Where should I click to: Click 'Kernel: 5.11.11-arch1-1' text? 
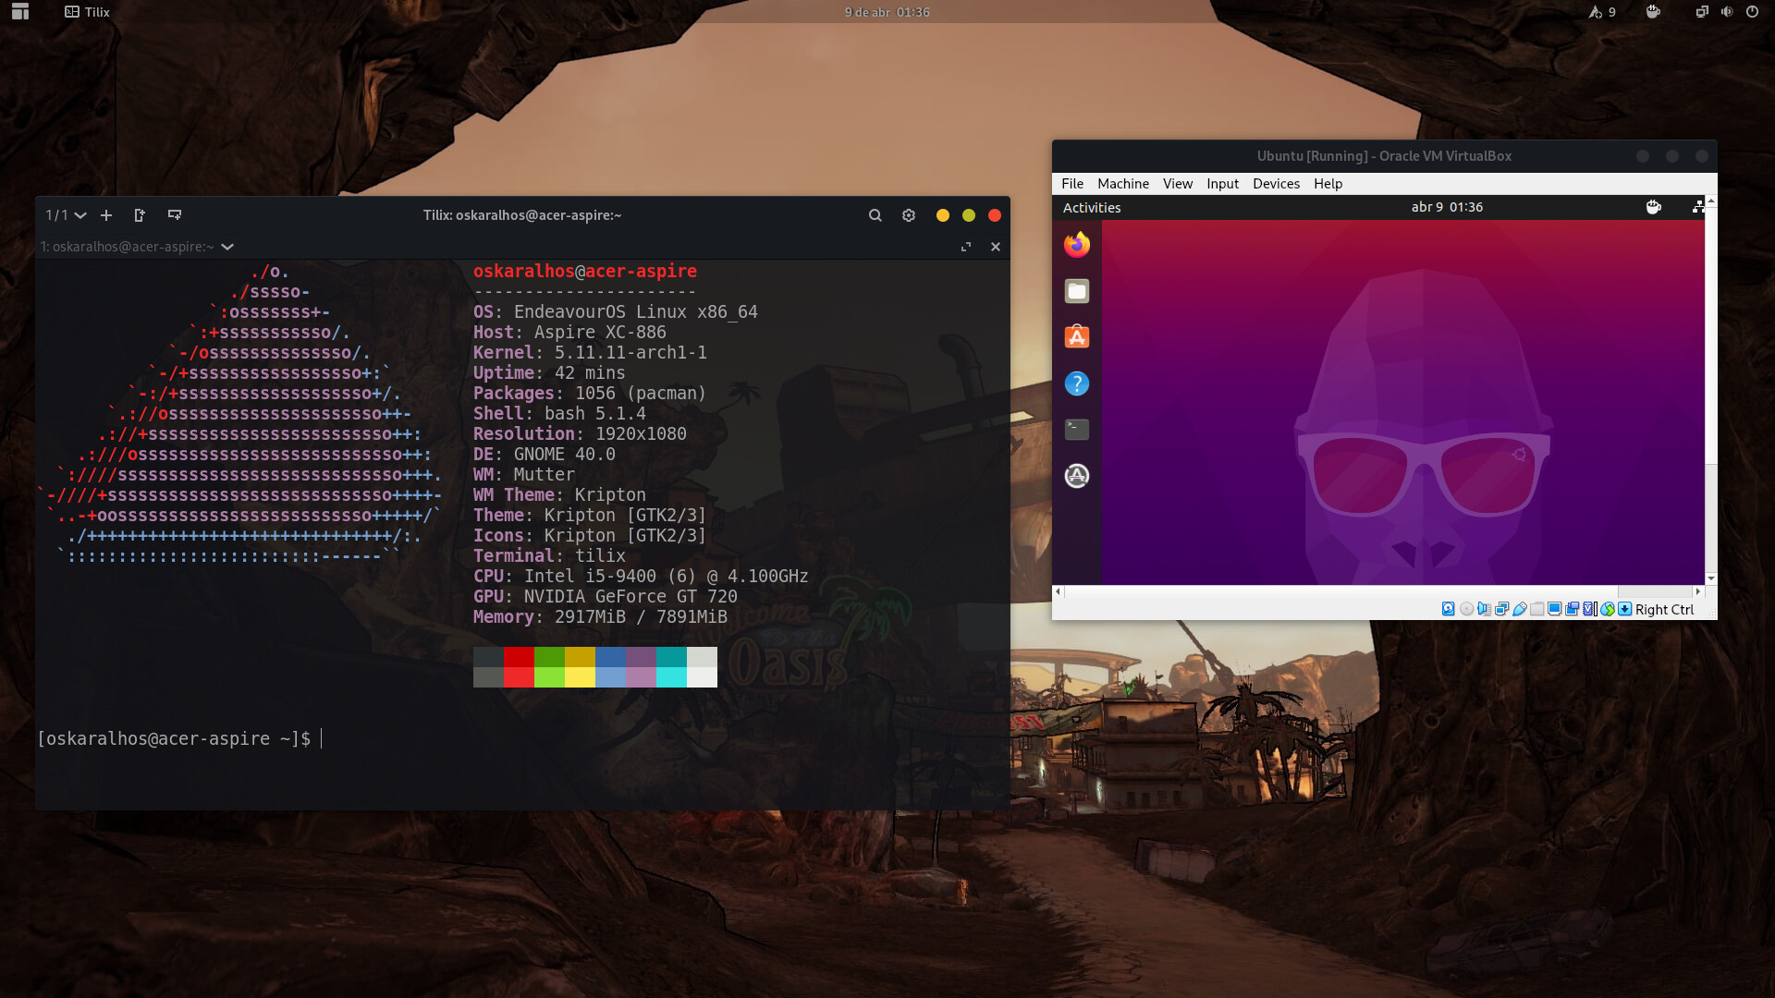click(x=590, y=352)
